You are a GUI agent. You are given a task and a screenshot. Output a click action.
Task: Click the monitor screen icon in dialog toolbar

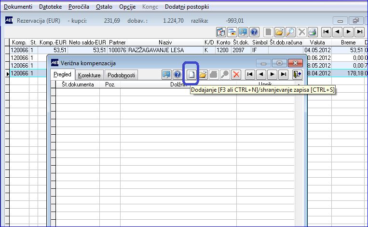(x=166, y=75)
